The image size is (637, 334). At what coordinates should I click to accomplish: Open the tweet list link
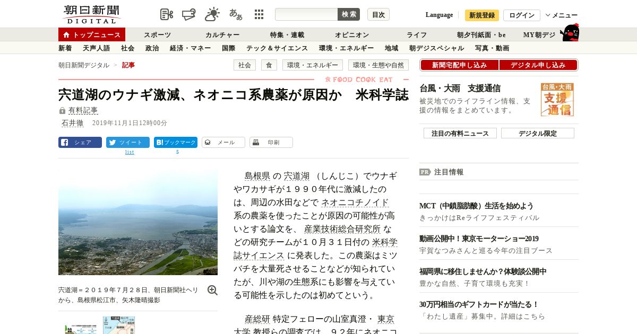pyautogui.click(x=130, y=152)
